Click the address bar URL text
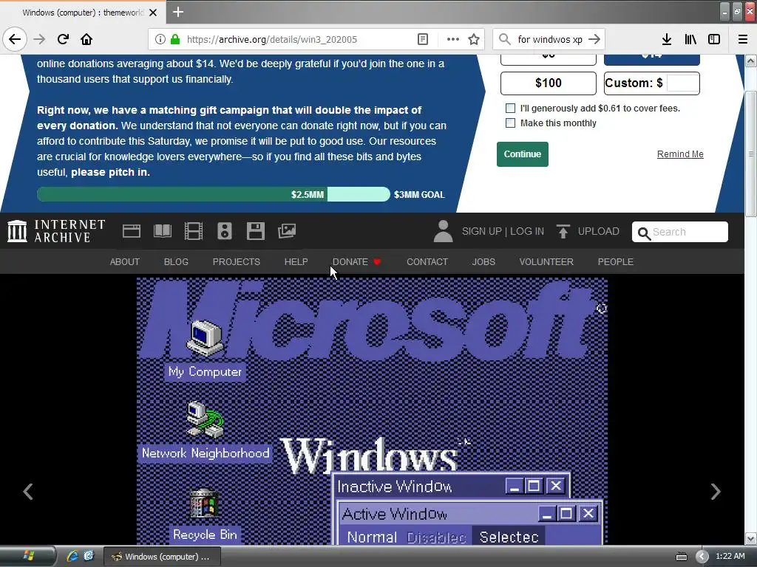757x567 pixels. pos(272,40)
